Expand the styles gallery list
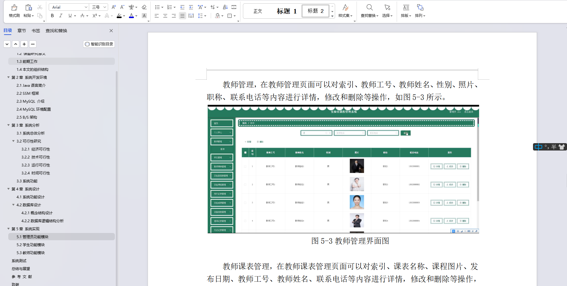The image size is (567, 286). click(x=332, y=16)
